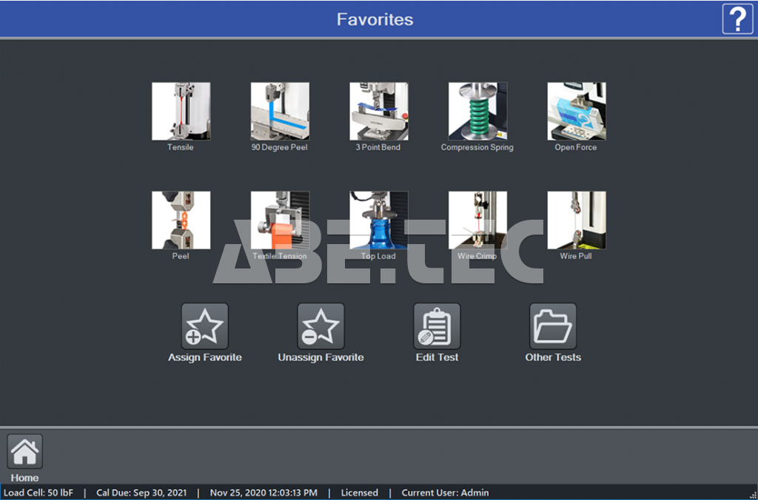
Task: Open Edit Test clipboard icon
Action: (x=437, y=326)
